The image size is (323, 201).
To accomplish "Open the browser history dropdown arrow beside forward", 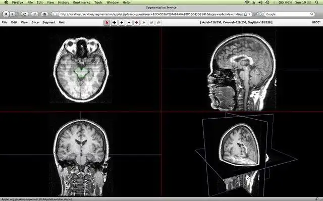I will (17, 14).
